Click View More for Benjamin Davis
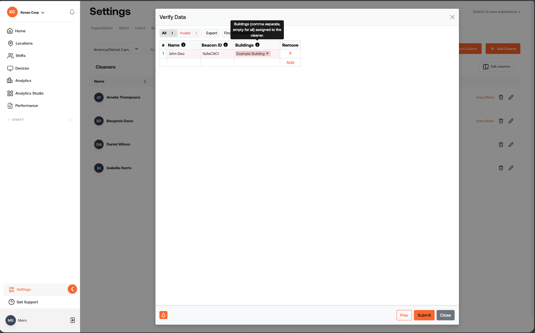The image size is (535, 333). (x=485, y=121)
